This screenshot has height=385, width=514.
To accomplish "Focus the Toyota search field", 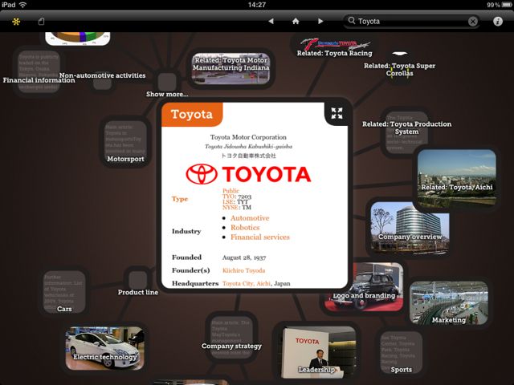I will (x=411, y=22).
